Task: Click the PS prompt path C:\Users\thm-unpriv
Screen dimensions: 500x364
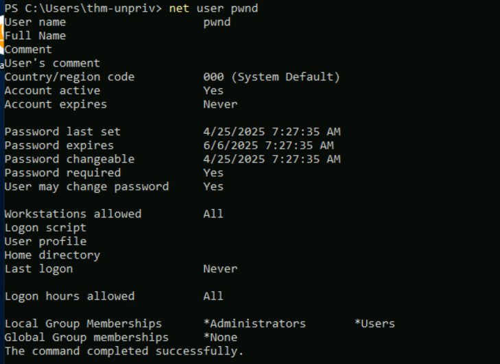Action: (x=90, y=8)
